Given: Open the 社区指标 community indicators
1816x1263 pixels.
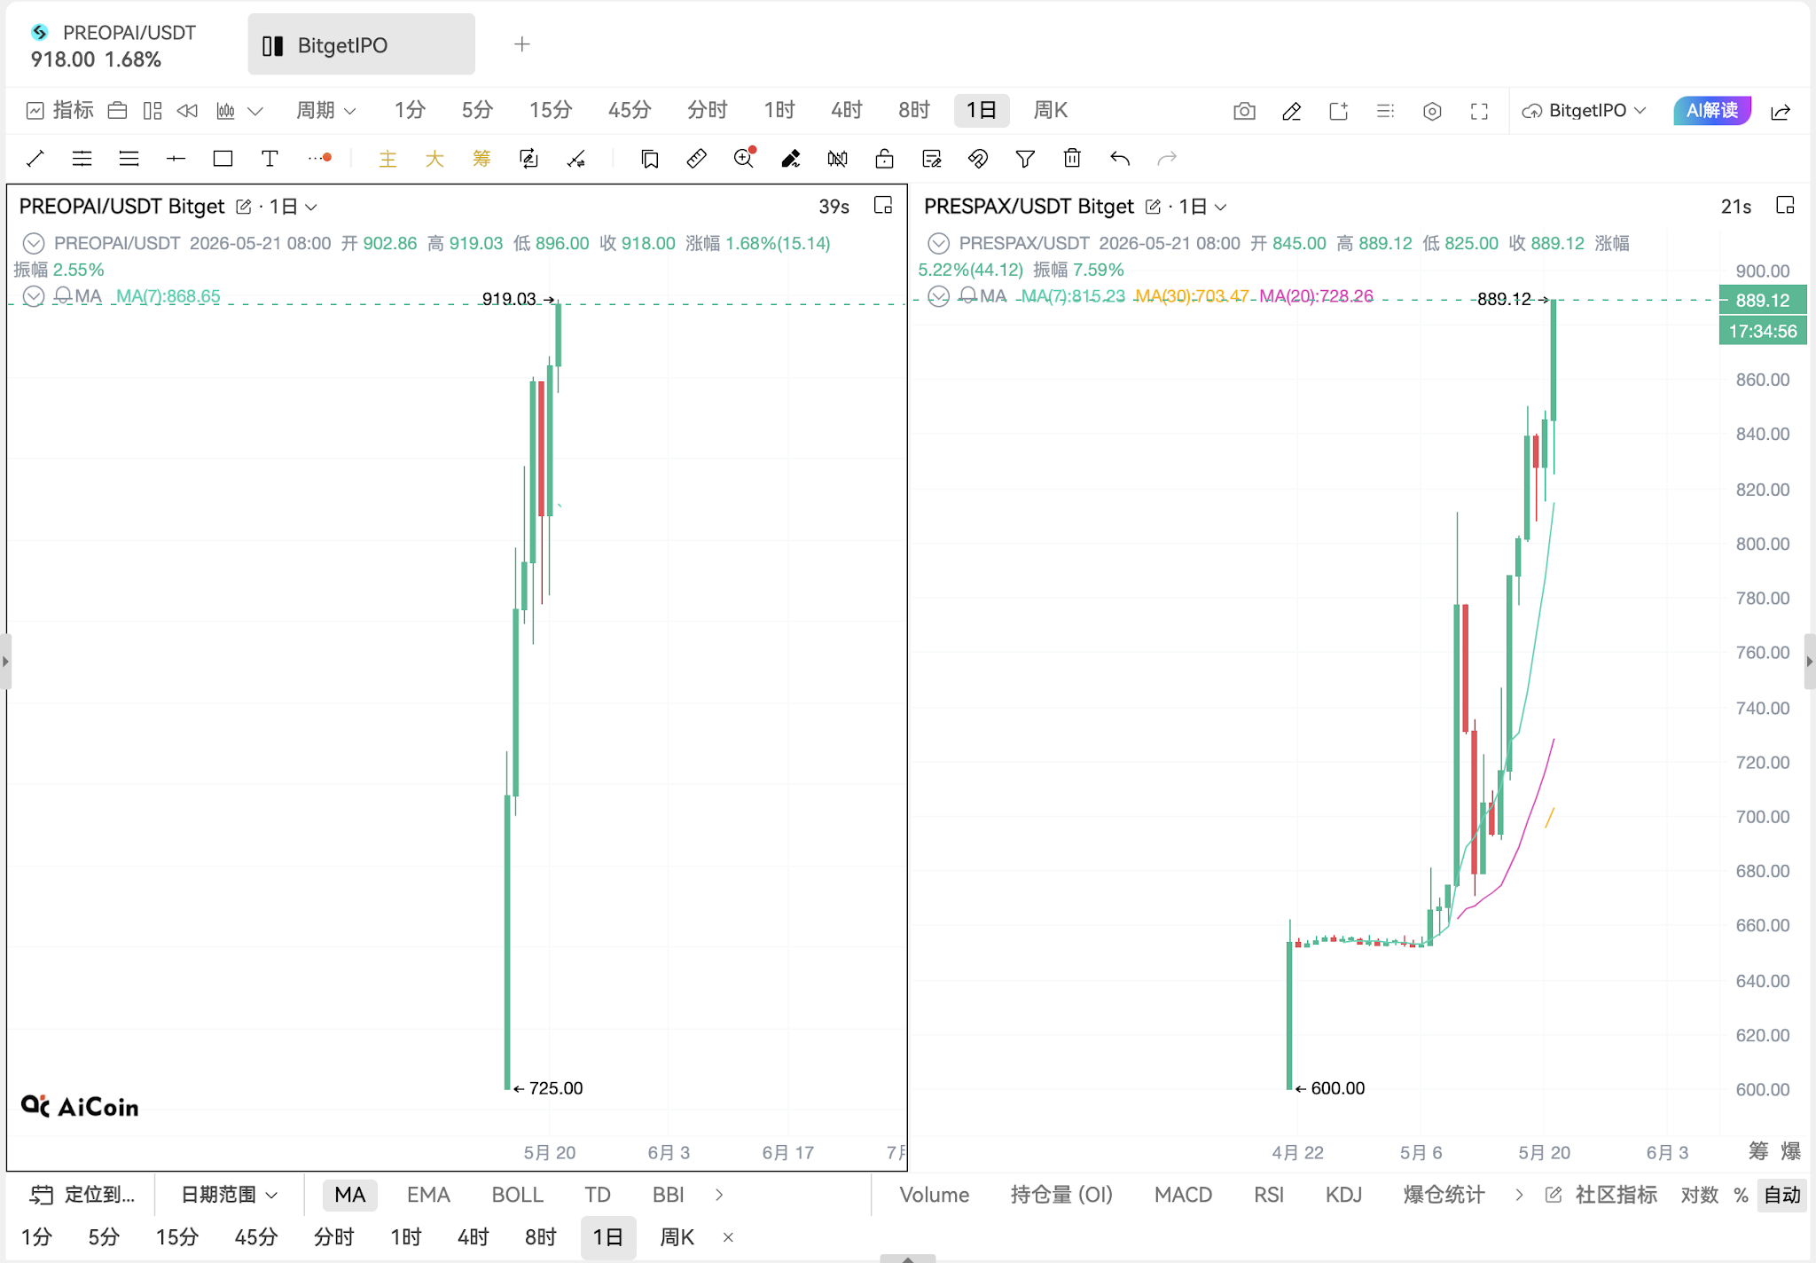Looking at the screenshot, I should pos(1601,1195).
